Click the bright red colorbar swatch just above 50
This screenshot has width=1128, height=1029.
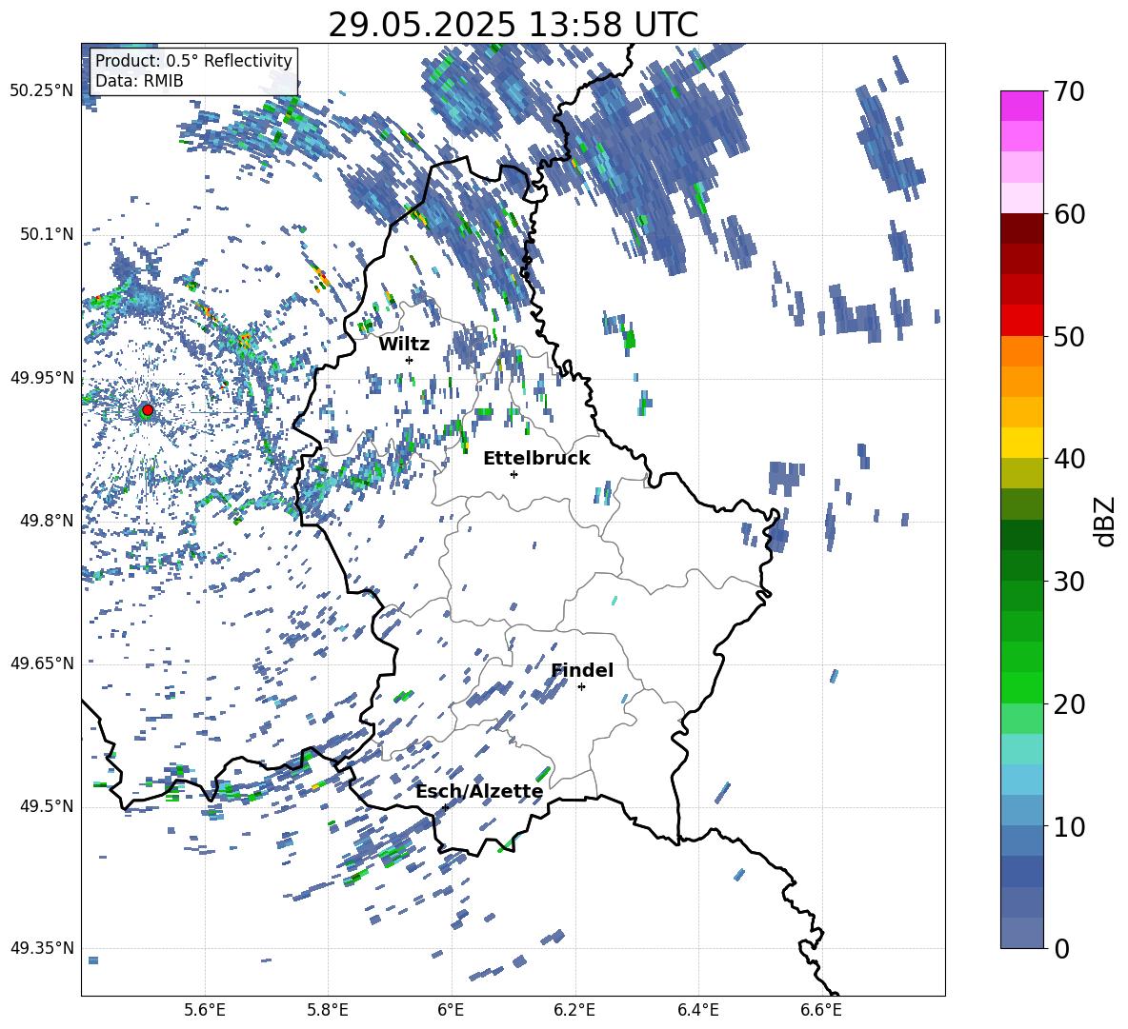click(1021, 321)
